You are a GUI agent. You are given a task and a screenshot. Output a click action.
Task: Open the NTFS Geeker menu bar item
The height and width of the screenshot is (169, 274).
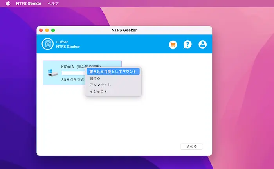(29, 3)
